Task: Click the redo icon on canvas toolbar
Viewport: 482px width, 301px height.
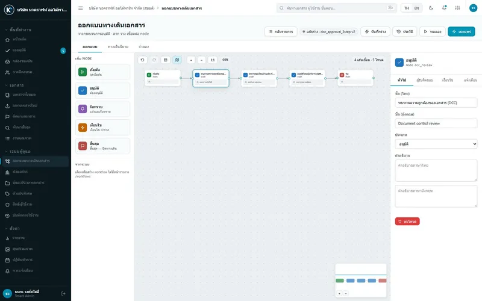Action: (154, 60)
